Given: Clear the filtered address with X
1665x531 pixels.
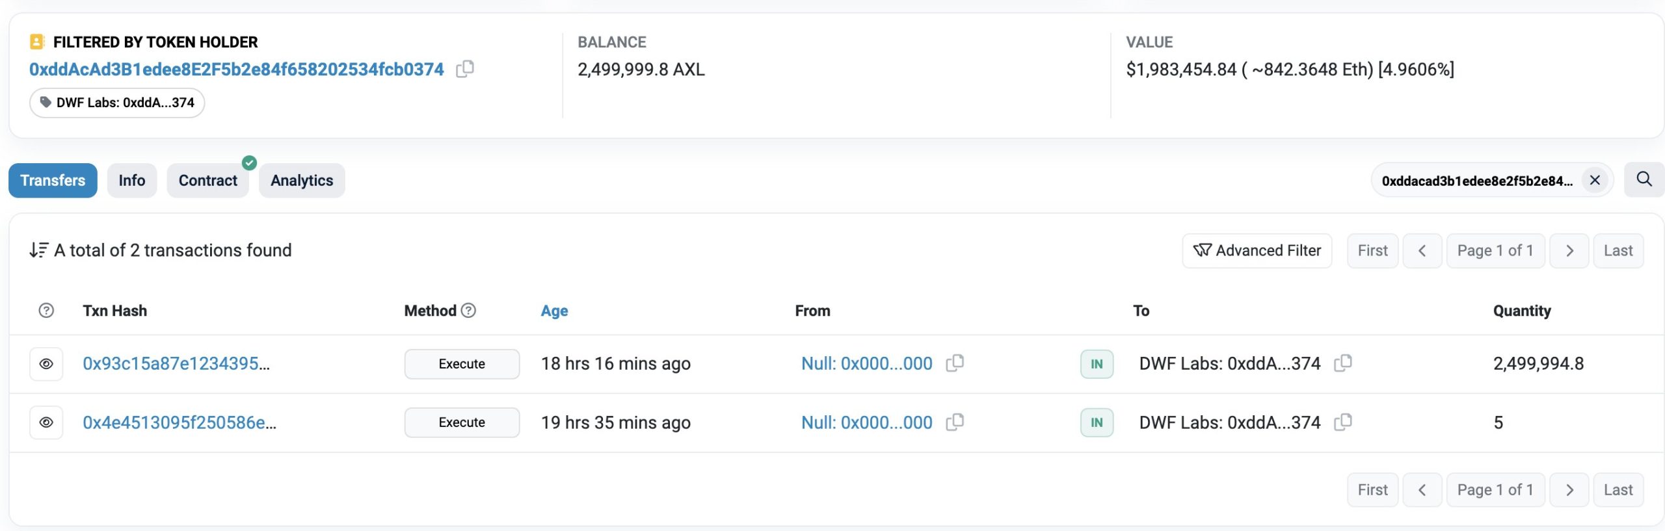Looking at the screenshot, I should (1595, 180).
